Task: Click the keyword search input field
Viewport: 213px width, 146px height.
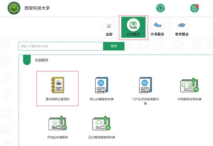Action: point(61,46)
